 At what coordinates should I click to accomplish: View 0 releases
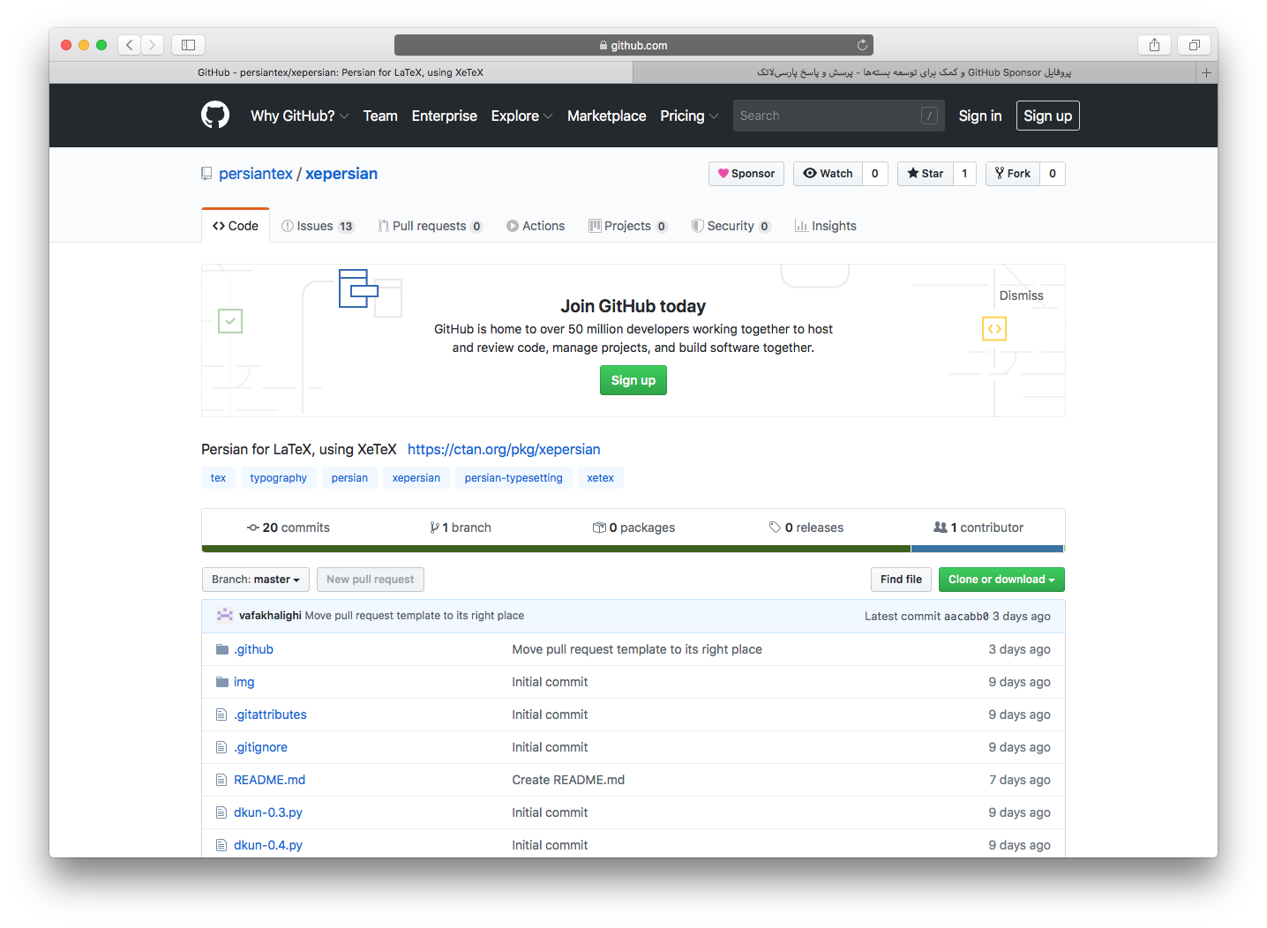(x=806, y=528)
